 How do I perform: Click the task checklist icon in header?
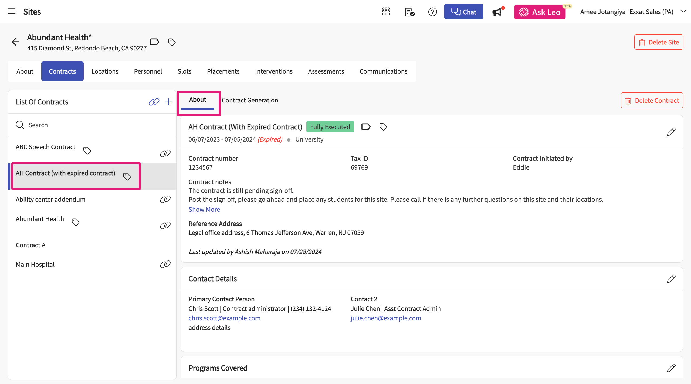point(409,12)
